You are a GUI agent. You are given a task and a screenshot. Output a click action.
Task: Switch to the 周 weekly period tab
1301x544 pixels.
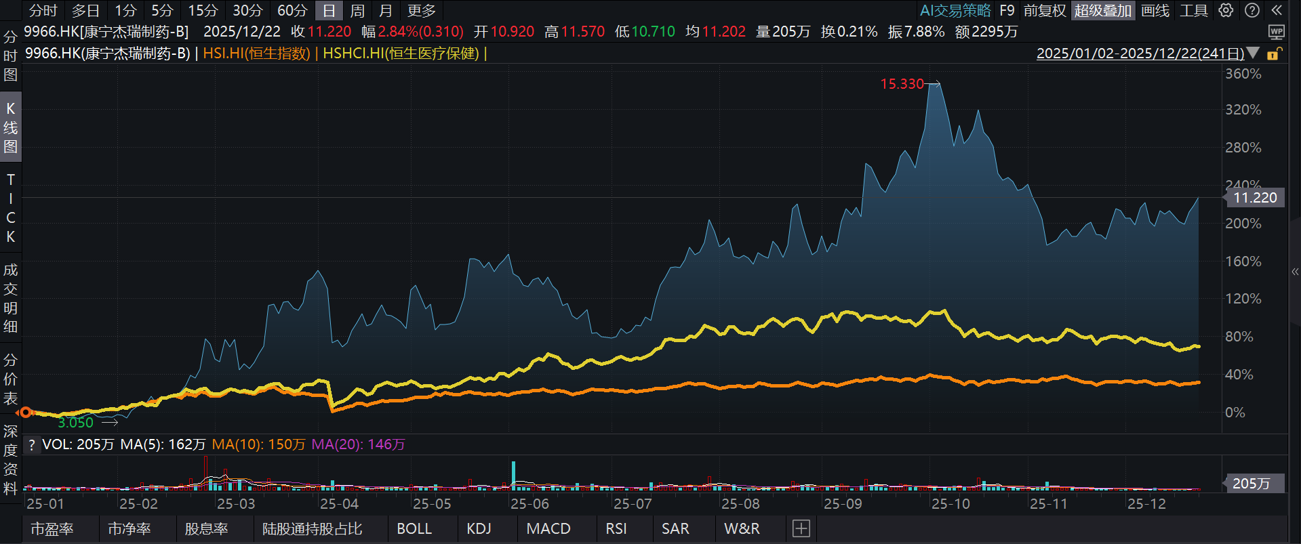click(357, 10)
